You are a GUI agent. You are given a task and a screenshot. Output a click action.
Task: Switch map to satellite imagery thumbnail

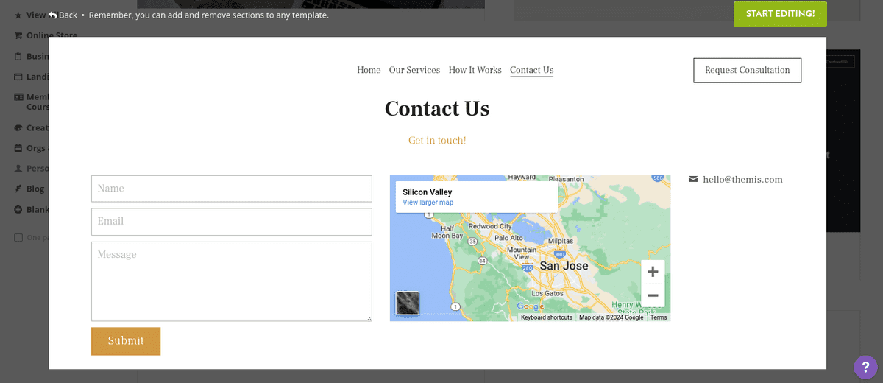click(408, 303)
